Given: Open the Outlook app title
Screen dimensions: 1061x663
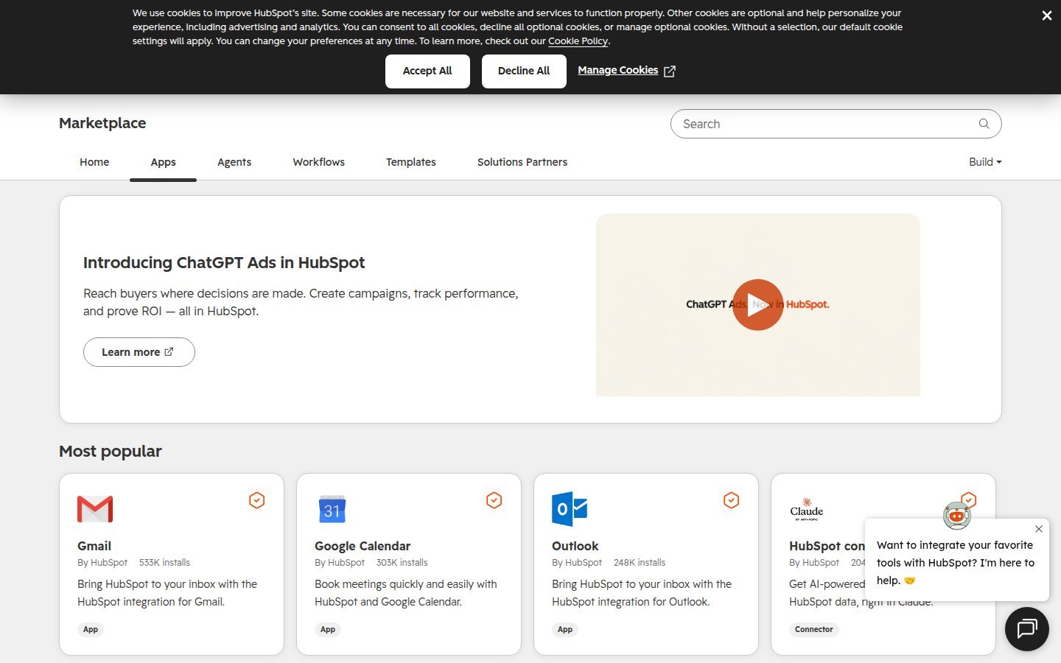Looking at the screenshot, I should (x=575, y=546).
